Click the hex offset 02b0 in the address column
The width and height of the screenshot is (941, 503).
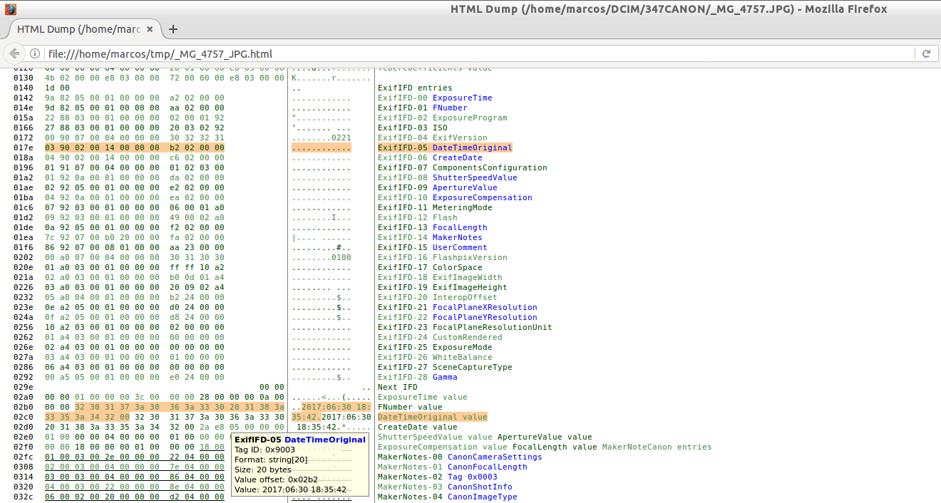pos(24,408)
